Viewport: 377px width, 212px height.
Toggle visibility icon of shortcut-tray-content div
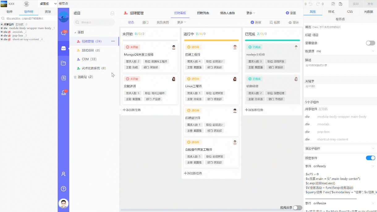10,39
